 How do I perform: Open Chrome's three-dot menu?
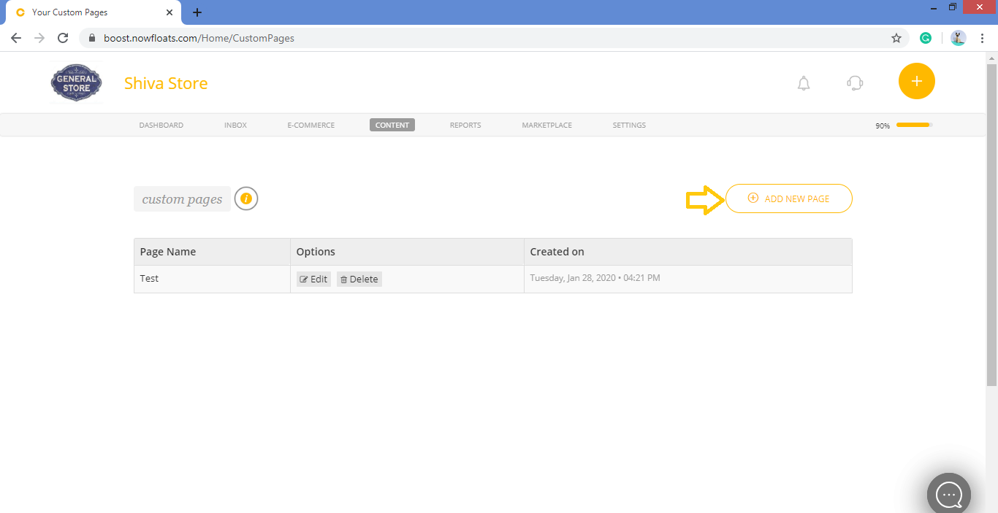983,37
